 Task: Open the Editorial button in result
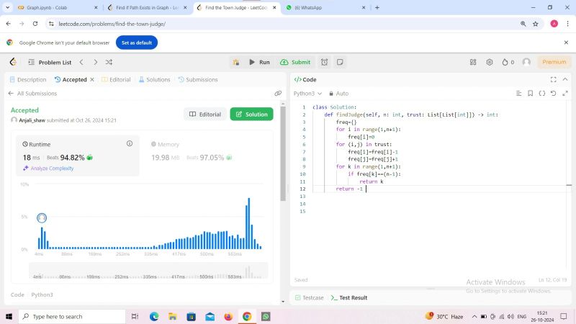tap(205, 114)
